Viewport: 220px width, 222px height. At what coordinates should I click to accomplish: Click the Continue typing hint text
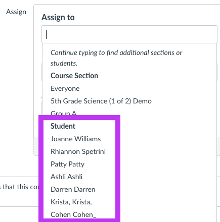point(116,58)
